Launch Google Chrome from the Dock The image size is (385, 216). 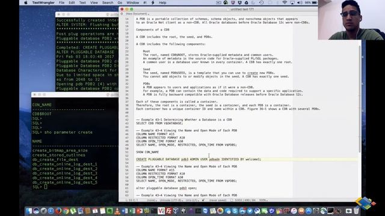tap(66, 211)
